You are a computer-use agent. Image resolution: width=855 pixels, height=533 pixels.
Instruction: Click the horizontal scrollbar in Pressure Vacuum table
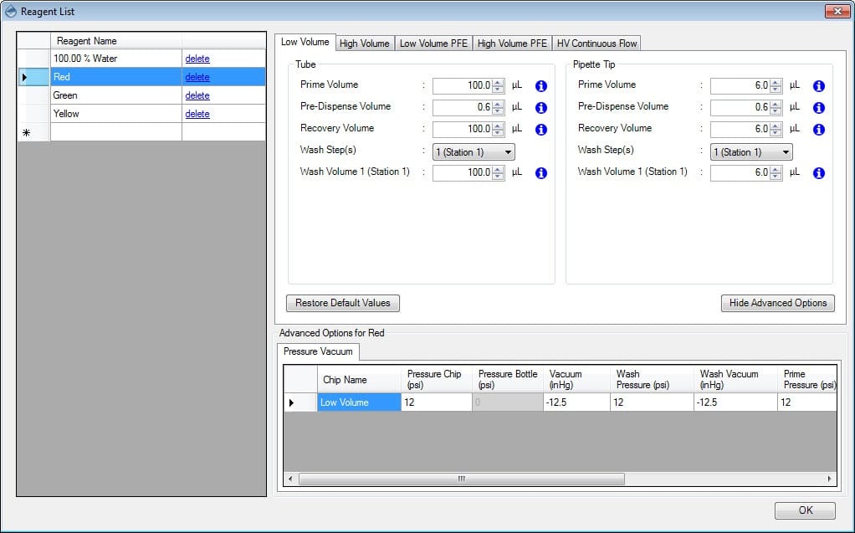461,479
